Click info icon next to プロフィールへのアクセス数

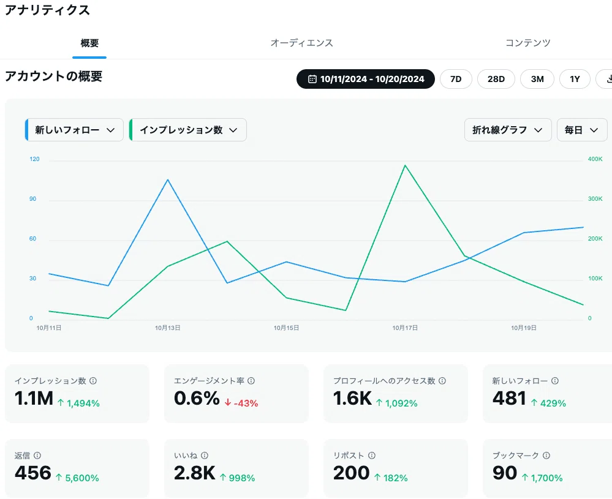pyautogui.click(x=442, y=381)
